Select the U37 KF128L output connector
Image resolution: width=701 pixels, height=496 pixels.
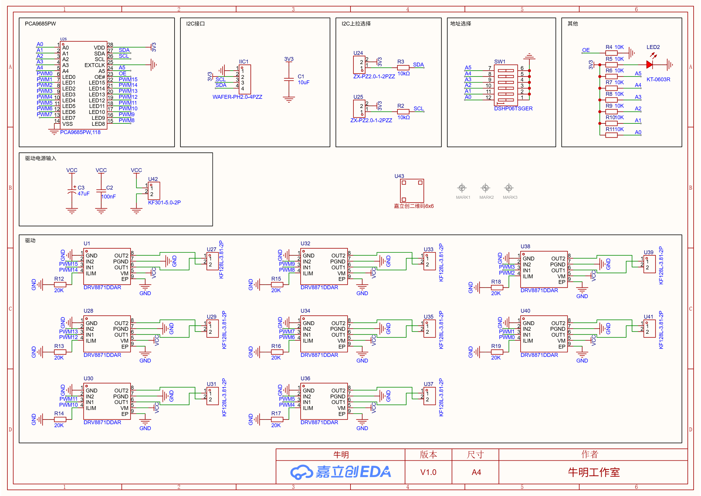click(429, 396)
